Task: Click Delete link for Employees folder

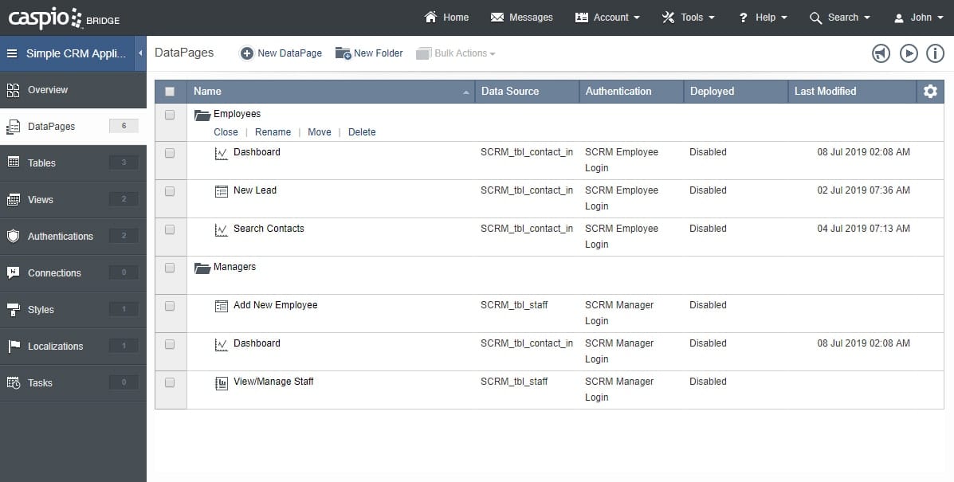Action: click(362, 132)
